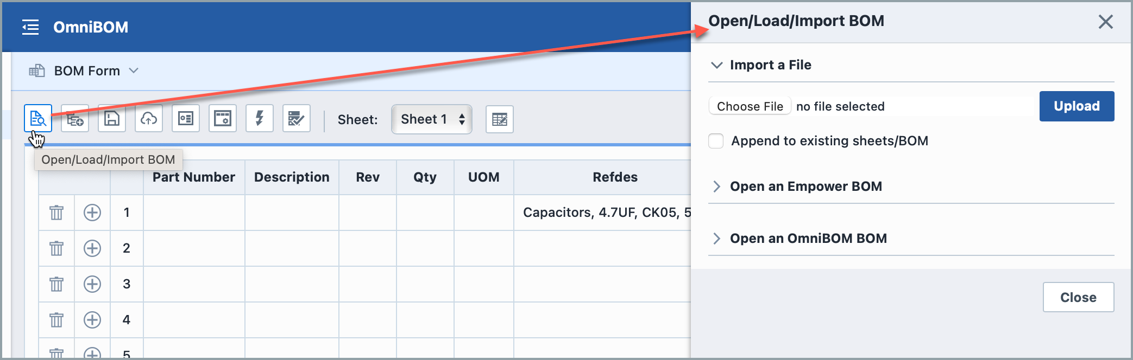Add a row after row 2
Viewport: 1133px width, 360px height.
pos(92,248)
